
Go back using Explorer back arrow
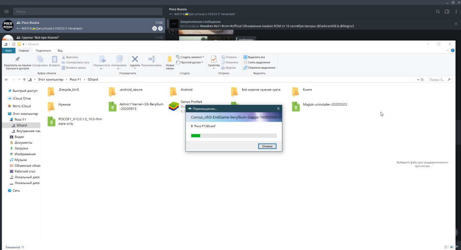tap(7, 79)
